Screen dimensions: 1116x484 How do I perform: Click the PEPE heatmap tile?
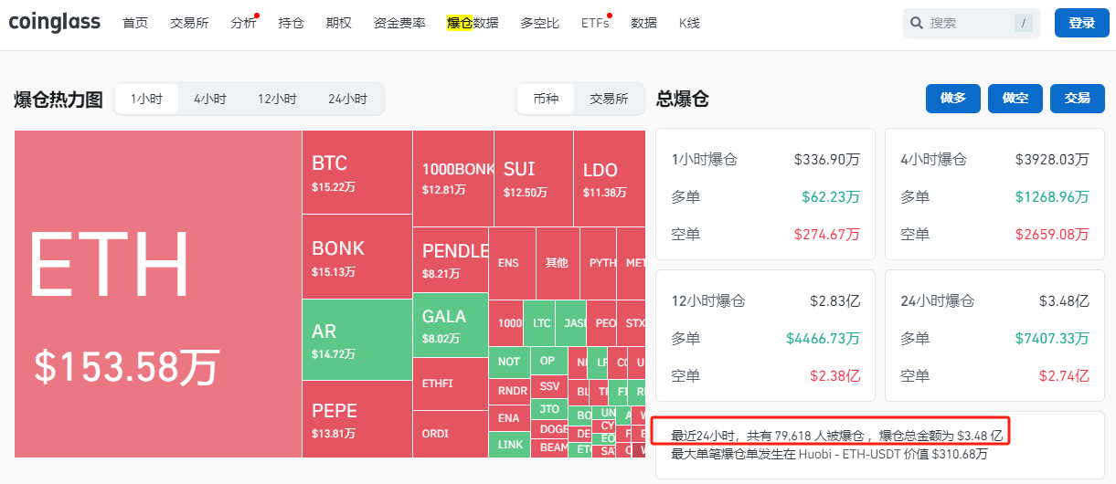click(x=356, y=419)
